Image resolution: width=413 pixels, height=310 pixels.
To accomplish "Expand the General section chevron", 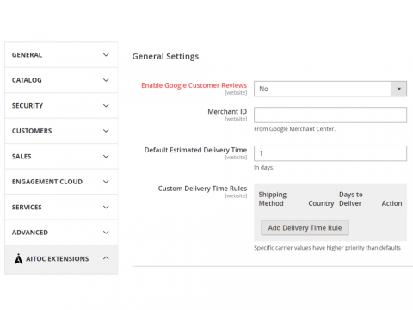I will click(x=106, y=55).
